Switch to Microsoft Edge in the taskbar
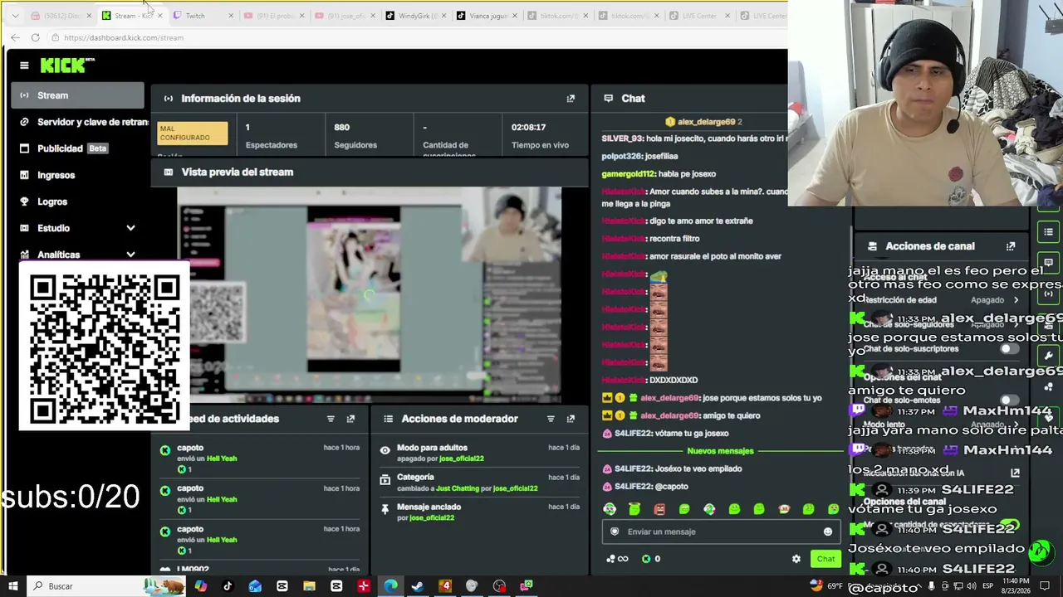 pyautogui.click(x=390, y=586)
